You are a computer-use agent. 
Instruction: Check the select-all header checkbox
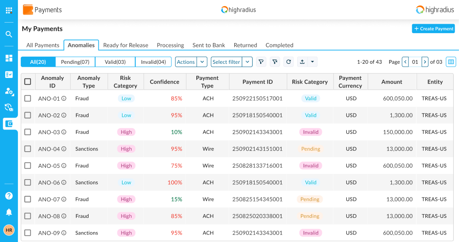tap(28, 82)
